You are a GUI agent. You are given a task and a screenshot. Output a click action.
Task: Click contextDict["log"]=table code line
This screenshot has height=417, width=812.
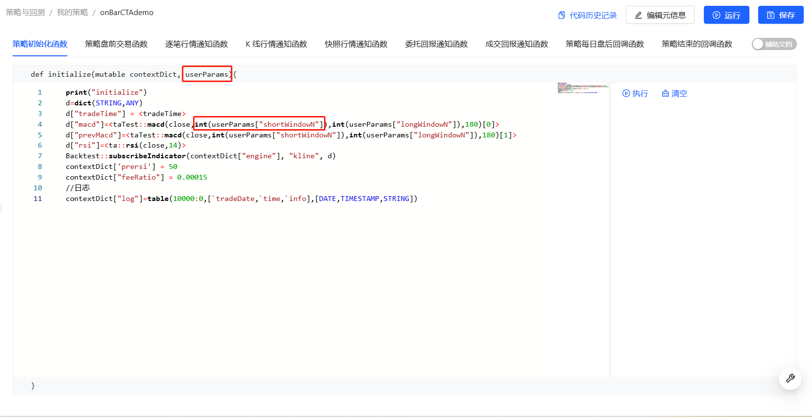pos(242,199)
